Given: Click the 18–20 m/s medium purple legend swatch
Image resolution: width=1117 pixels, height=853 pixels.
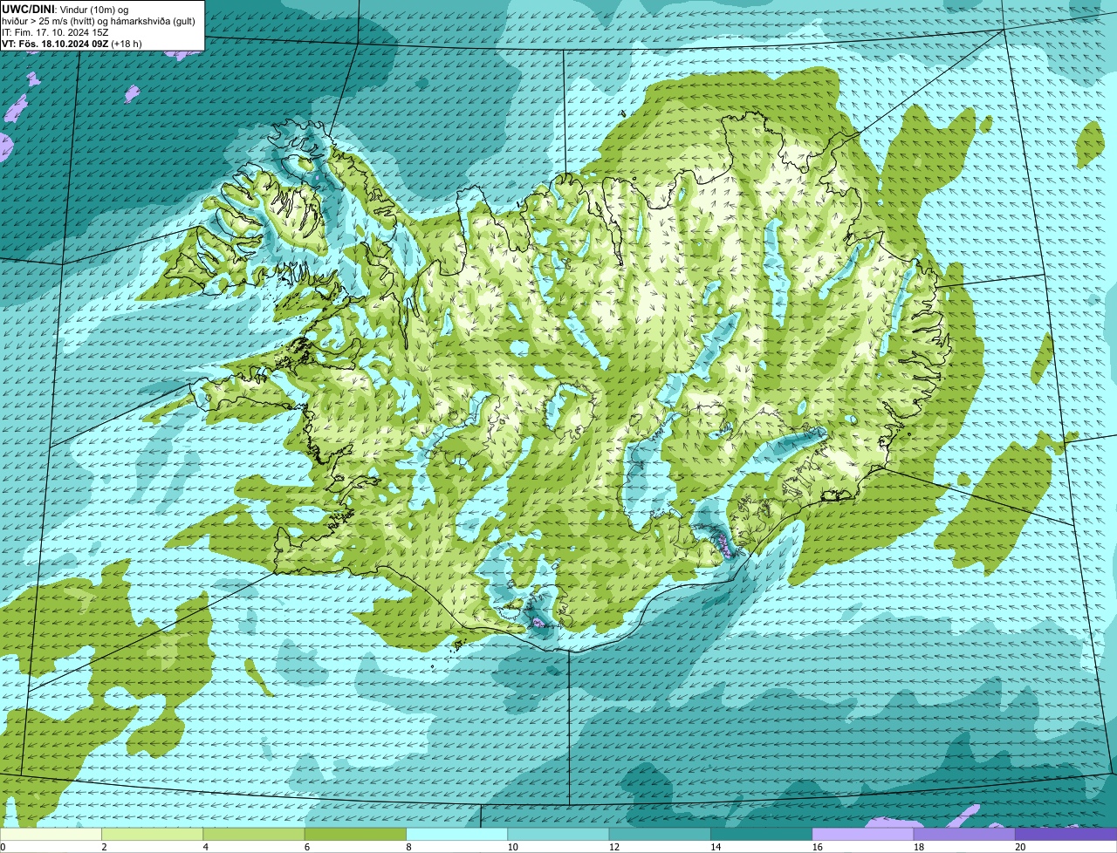Looking at the screenshot, I should 964,834.
